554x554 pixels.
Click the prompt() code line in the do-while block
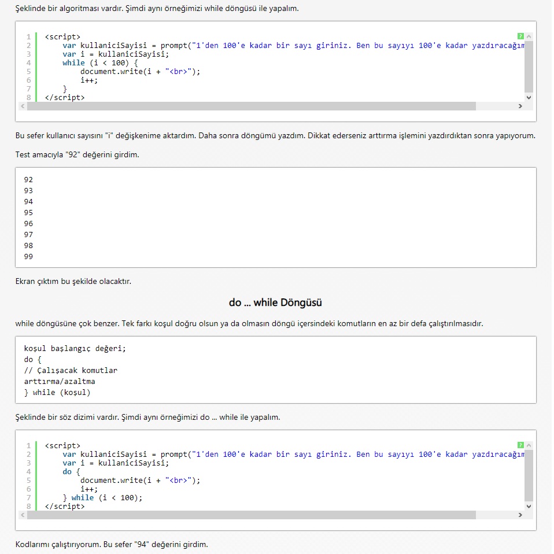tap(294, 455)
